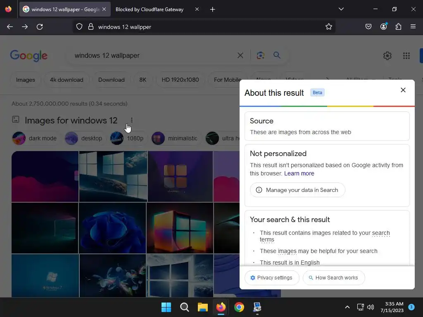Go forward with the browser forward arrow

(25, 27)
